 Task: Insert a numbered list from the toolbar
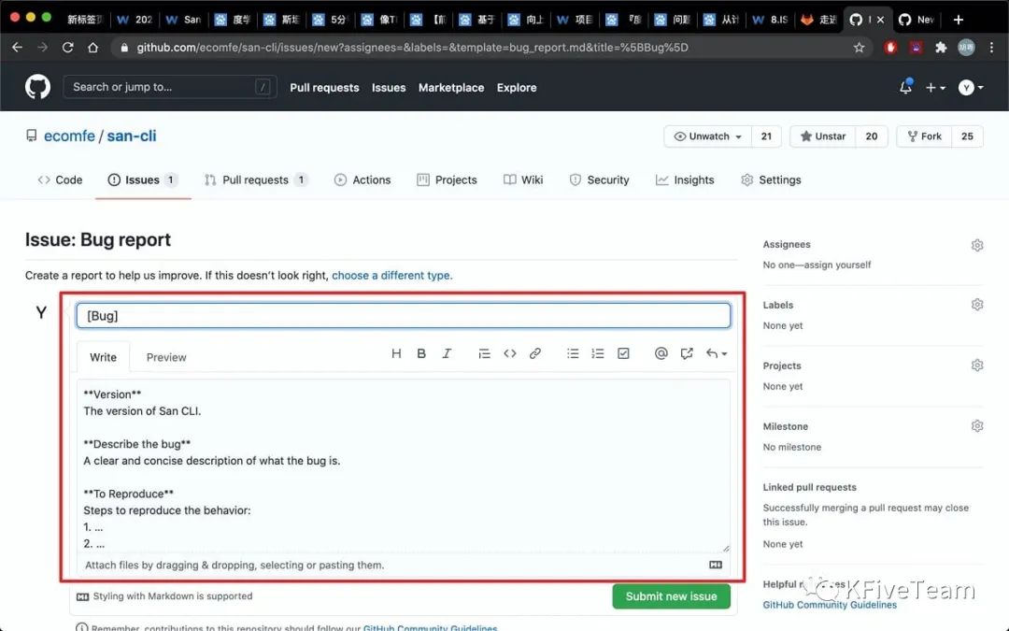pos(598,353)
